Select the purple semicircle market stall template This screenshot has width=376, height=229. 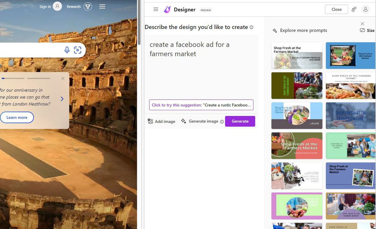351,206
